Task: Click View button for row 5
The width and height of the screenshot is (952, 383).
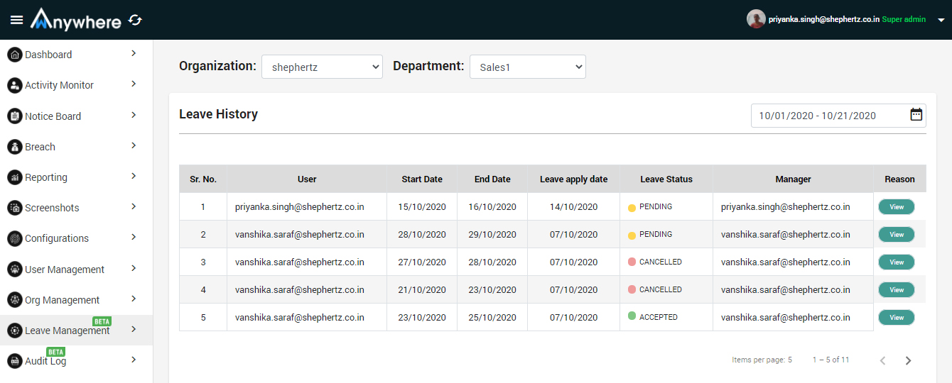Action: pos(897,317)
